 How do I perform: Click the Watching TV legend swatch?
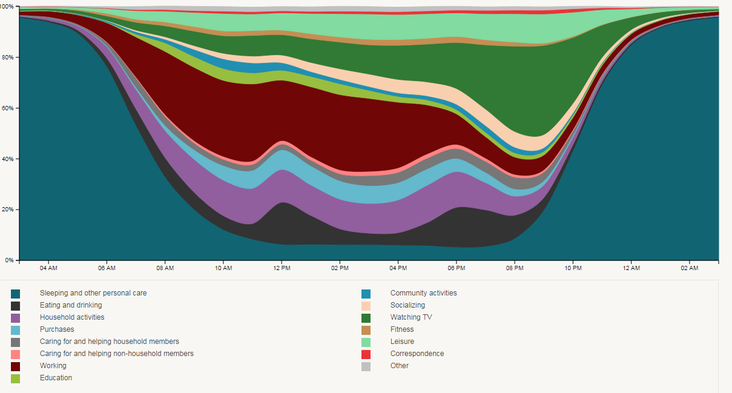tap(366, 318)
